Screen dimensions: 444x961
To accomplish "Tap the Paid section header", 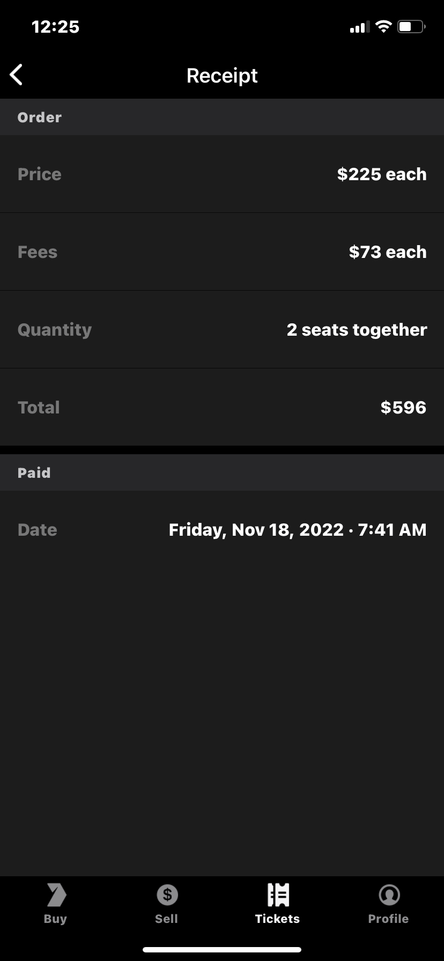I will pos(34,473).
